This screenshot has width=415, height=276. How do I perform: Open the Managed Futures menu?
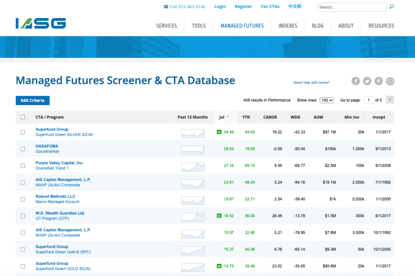click(x=242, y=26)
